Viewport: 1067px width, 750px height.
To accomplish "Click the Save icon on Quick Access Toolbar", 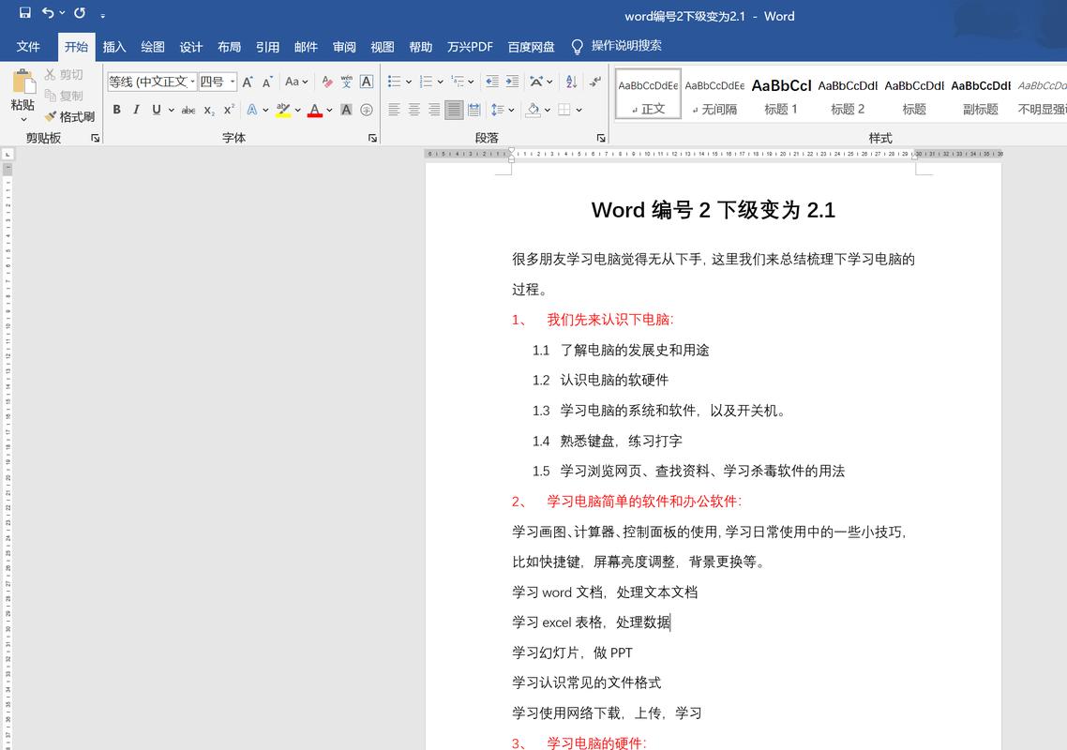I will (x=23, y=13).
